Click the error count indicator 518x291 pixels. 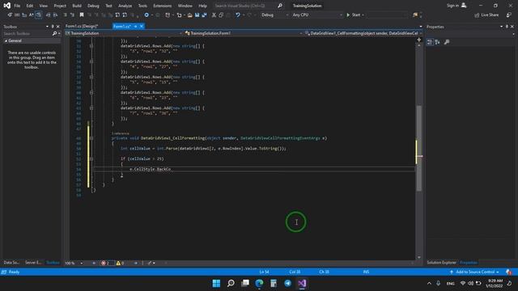(x=105, y=263)
